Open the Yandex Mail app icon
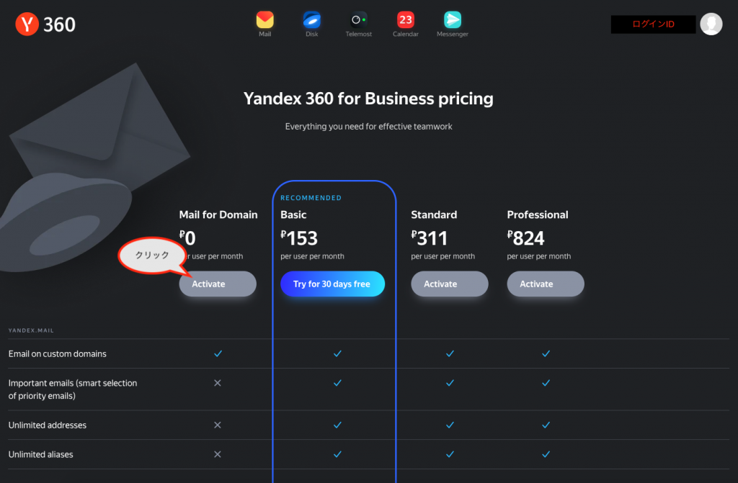The image size is (738, 483). tap(264, 19)
